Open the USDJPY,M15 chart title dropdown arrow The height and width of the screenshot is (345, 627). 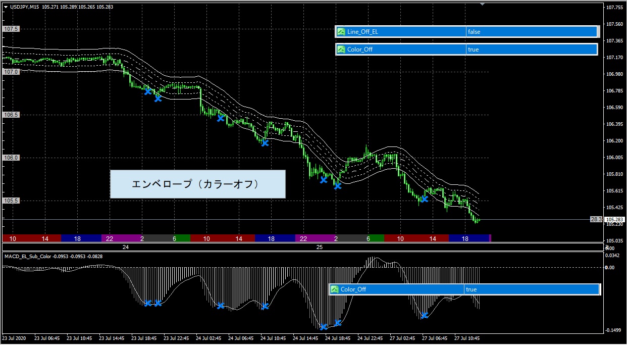6,7
